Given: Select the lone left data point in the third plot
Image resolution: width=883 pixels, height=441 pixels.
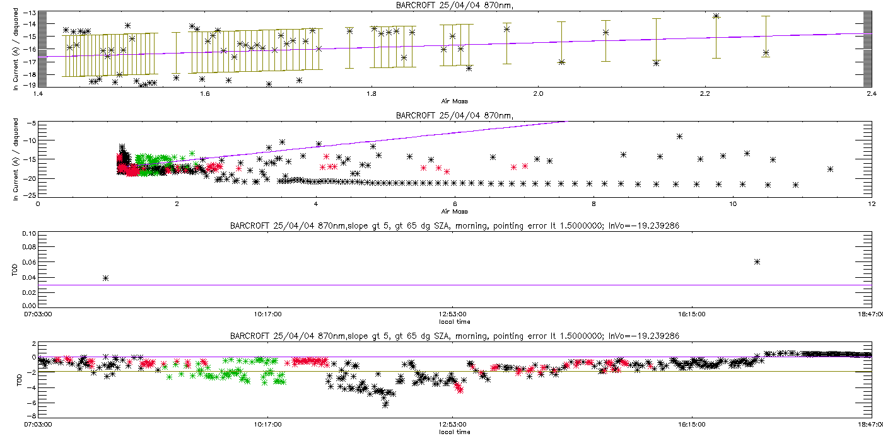Looking at the screenshot, I should pyautogui.click(x=106, y=278).
